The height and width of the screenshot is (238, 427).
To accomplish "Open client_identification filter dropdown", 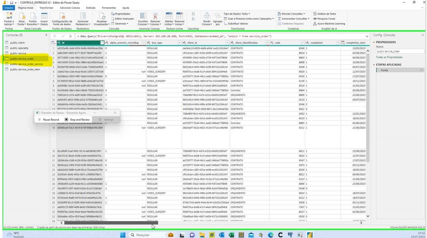I will point(267,43).
